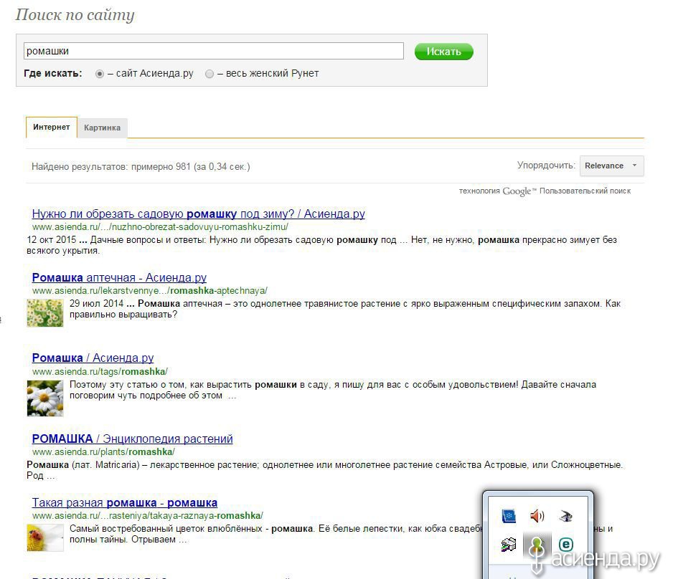Switch to the Интернет tab
The image size is (673, 579).
click(52, 128)
